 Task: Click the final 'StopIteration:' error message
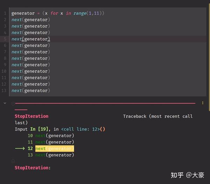[33, 168]
